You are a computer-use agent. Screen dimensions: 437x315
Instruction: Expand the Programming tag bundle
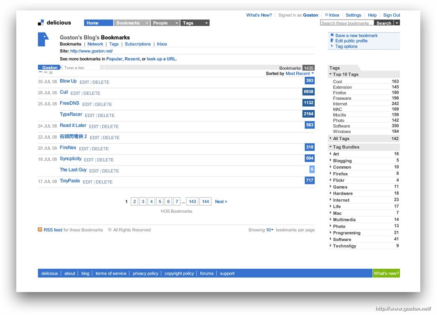331,232
